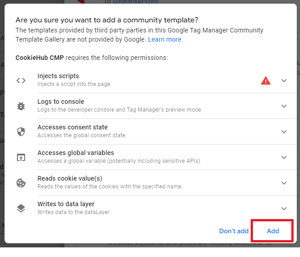This screenshot has width=300, height=257.
Task: Click the cookie icon beside Reads cookie value(s)
Action: [21, 183]
